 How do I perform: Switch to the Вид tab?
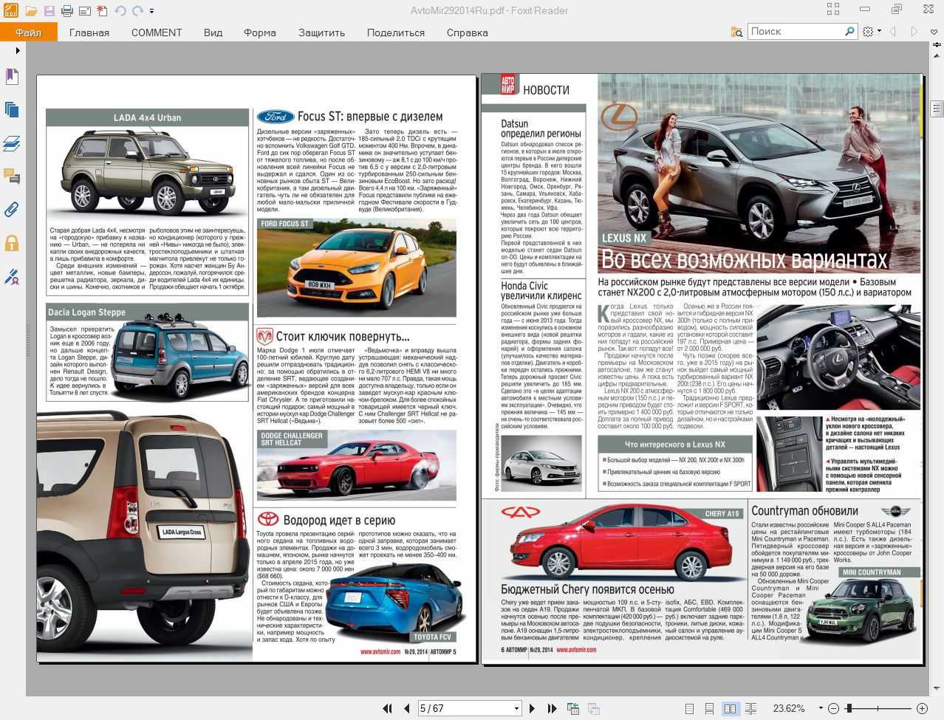coord(213,32)
